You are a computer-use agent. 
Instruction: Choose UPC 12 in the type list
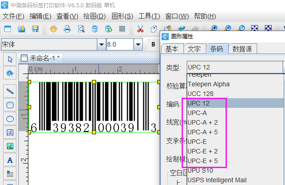[235, 103]
